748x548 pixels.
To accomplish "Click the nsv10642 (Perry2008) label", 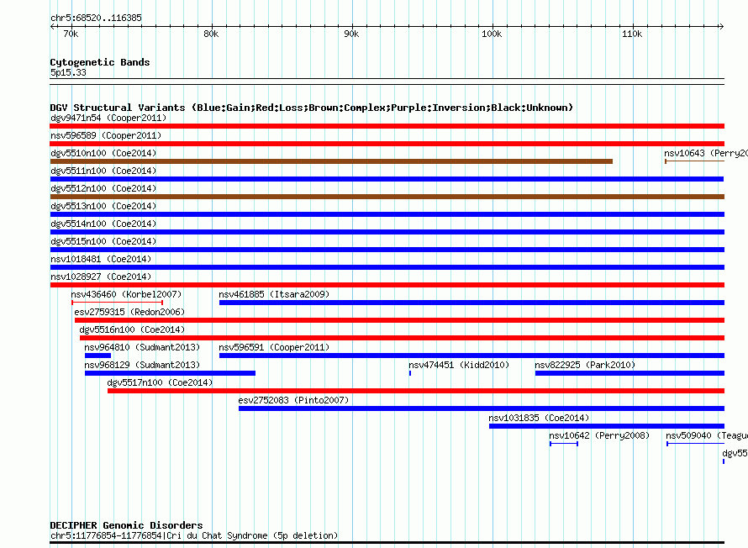I will click(599, 436).
